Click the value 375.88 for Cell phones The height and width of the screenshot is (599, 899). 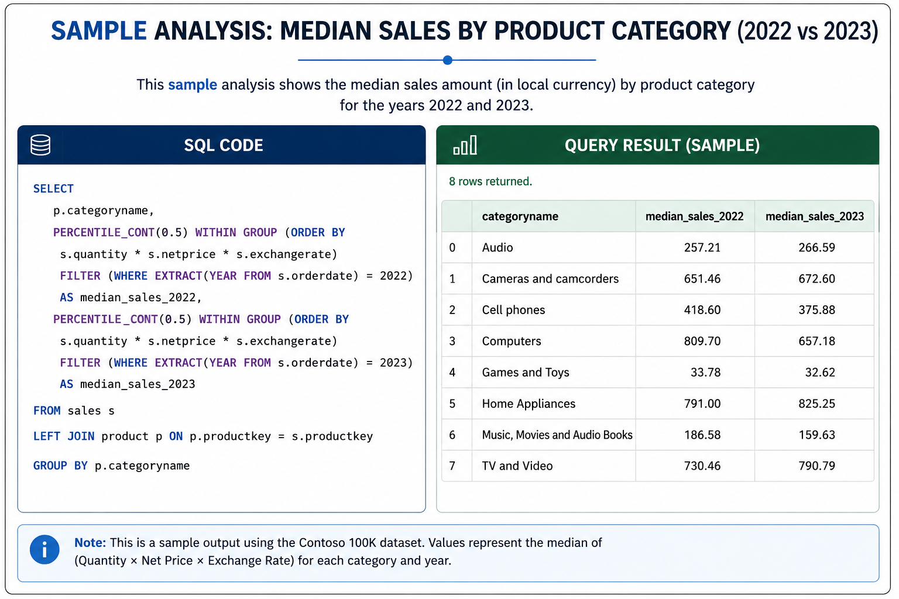817,310
